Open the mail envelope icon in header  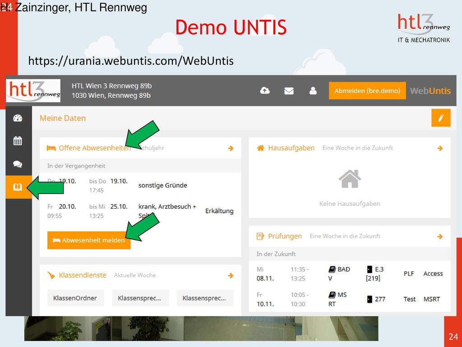coord(289,91)
